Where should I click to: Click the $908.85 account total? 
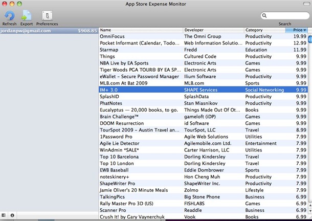click(87, 31)
